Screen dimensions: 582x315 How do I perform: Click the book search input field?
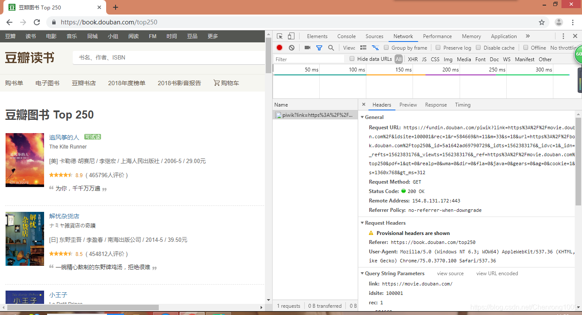169,57
